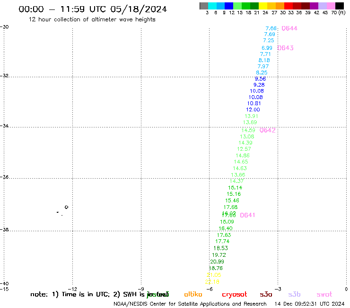Select the bright red legend swatch
The width and height of the screenshot is (350, 308).
289,6
